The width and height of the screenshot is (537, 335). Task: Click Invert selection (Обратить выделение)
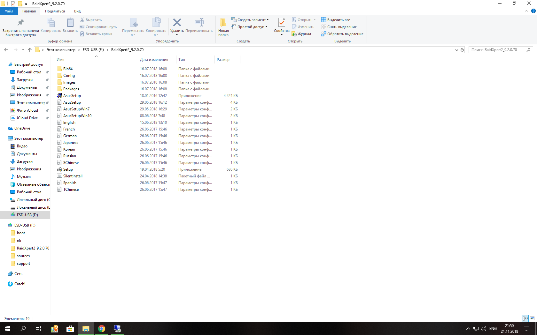(x=342, y=34)
